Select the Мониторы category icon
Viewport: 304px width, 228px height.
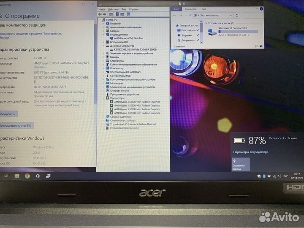[x=107, y=83]
